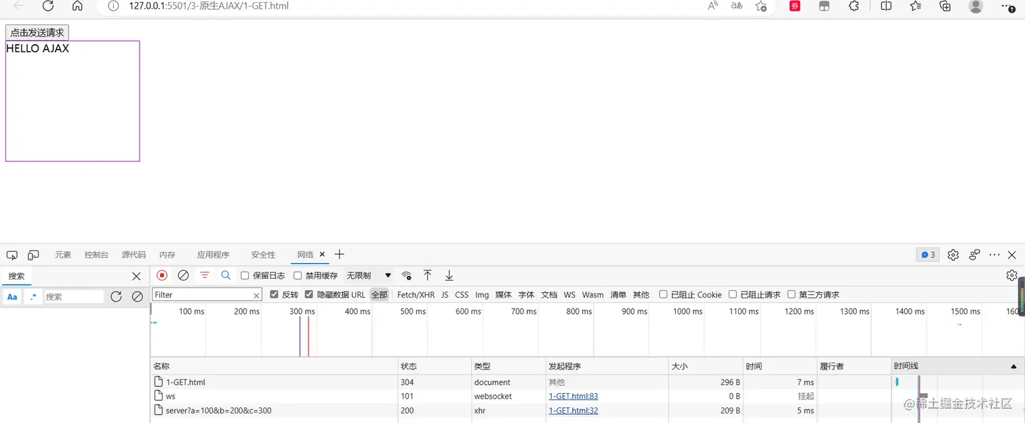
Task: Open the 1-GET.html:32 initiator link
Action: pyautogui.click(x=574, y=410)
